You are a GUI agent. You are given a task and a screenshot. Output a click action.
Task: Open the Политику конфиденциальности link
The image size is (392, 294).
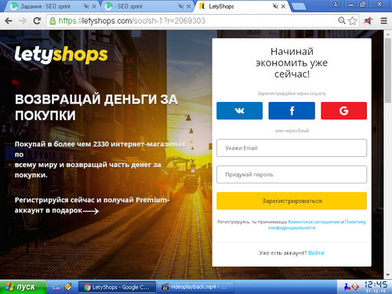[x=318, y=225]
